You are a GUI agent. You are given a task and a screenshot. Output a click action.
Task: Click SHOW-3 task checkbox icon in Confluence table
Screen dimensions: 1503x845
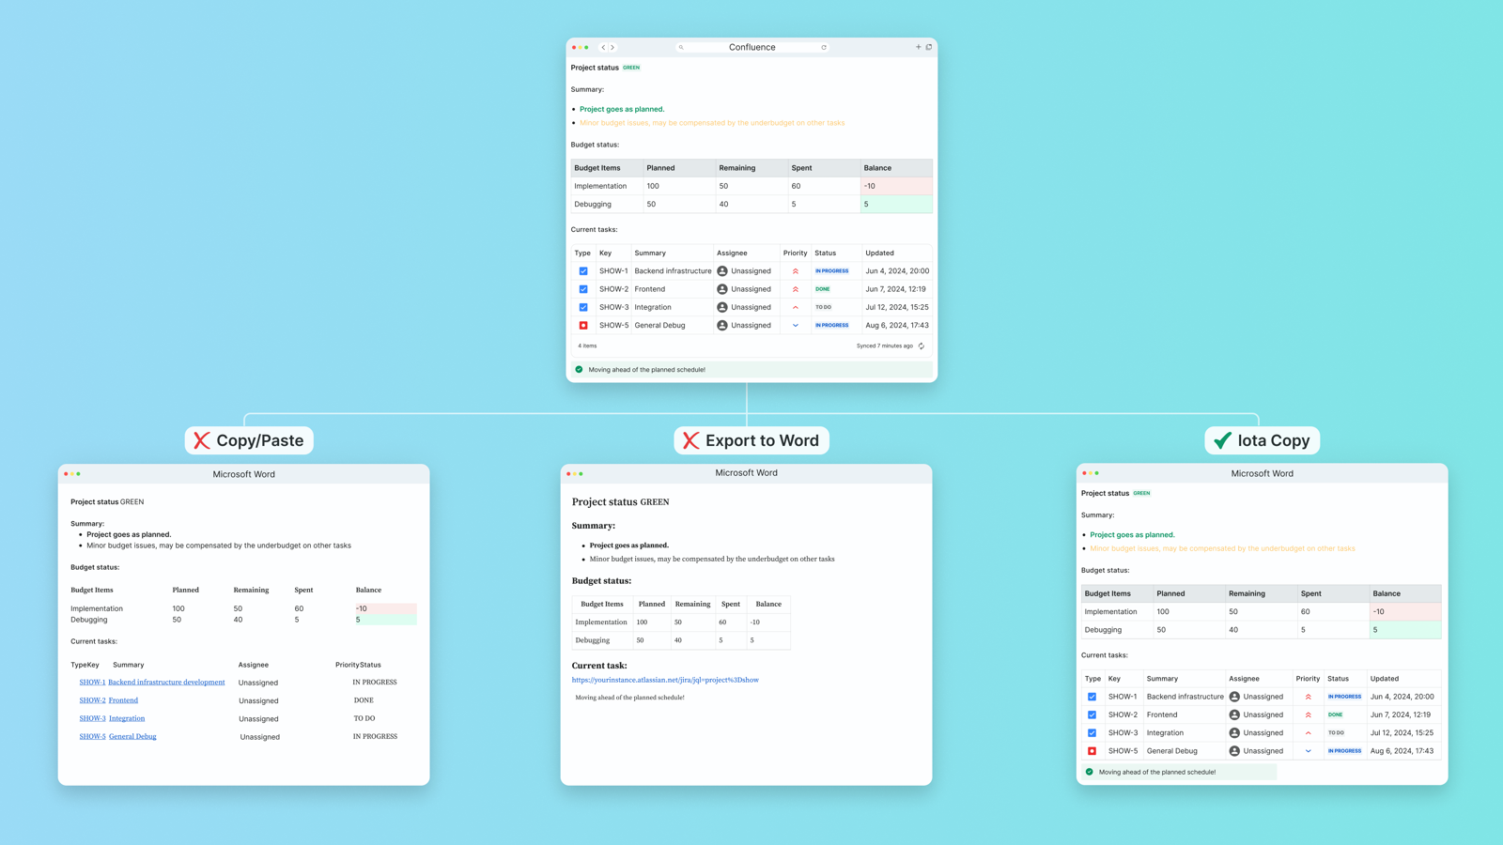(583, 307)
